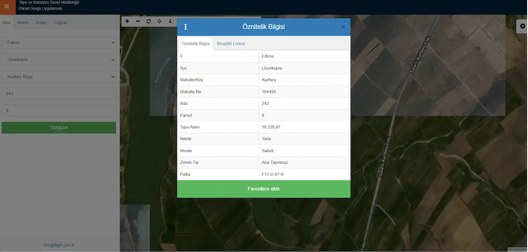The image size is (528, 252).
Task: Click the Ada input field containing 243
Action: [59, 94]
